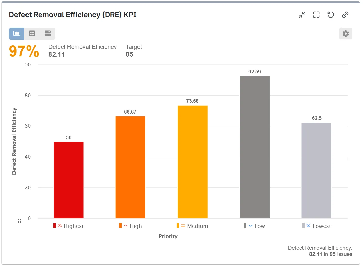Click the light gray Lowest legend swatch
This screenshot has width=363, height=267.
[303, 226]
